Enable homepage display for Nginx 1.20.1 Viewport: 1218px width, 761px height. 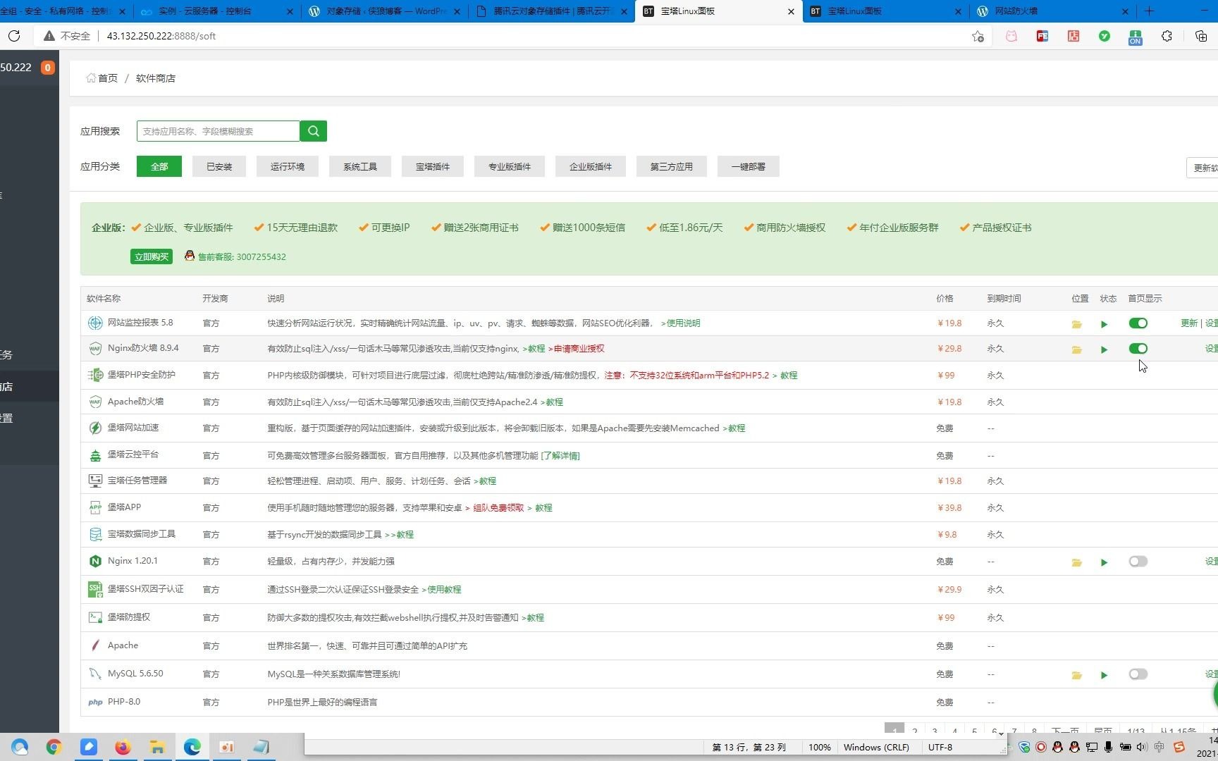click(1138, 561)
